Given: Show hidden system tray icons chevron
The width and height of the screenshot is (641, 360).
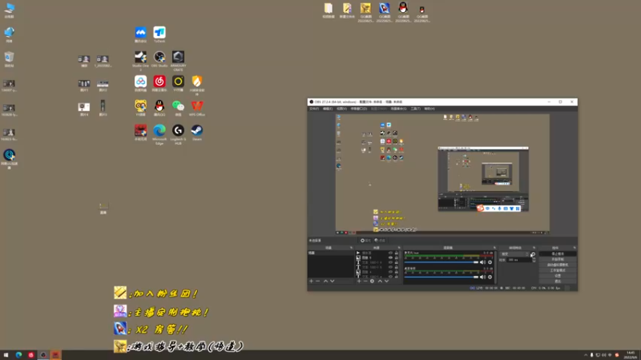Looking at the screenshot, I should coord(586,355).
